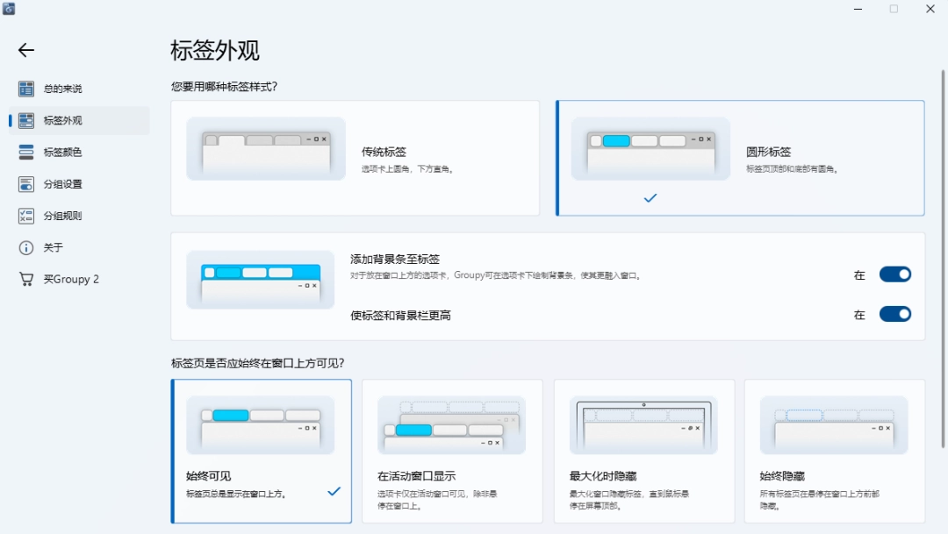
Task: Select the 圆形标签 style card
Action: tap(740, 158)
